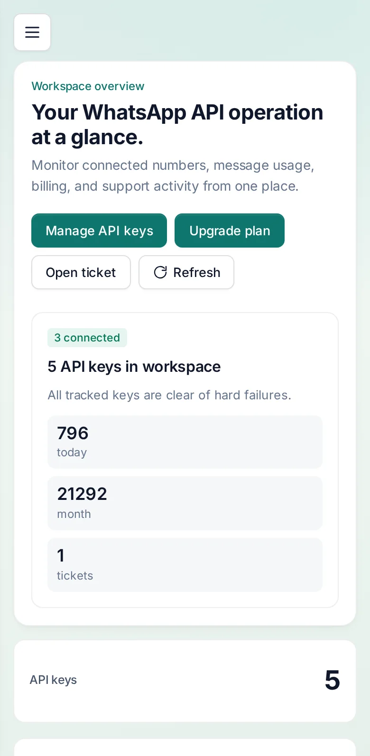Click 'All tracked keys are clear' message

coord(169,395)
